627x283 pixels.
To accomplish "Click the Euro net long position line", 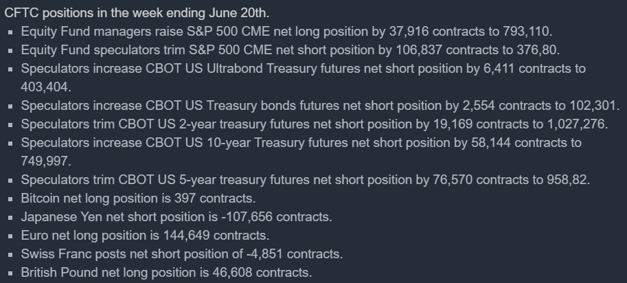I will [145, 236].
